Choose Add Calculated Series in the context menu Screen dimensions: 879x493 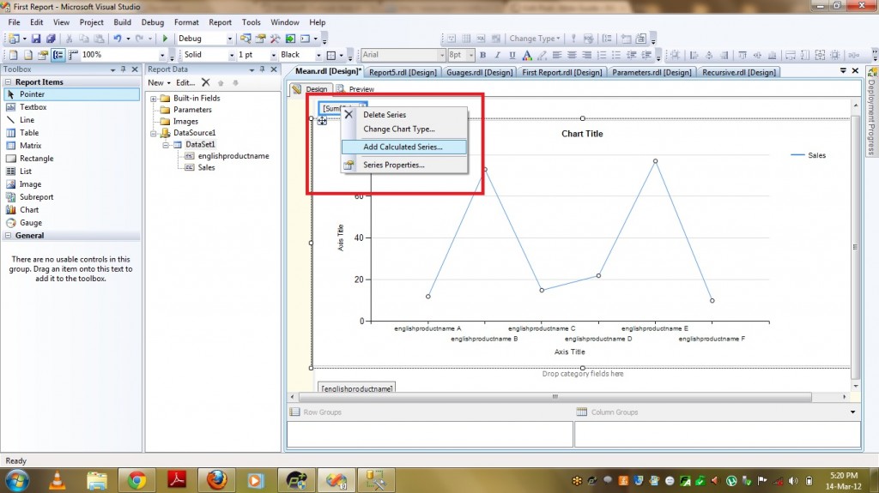403,147
